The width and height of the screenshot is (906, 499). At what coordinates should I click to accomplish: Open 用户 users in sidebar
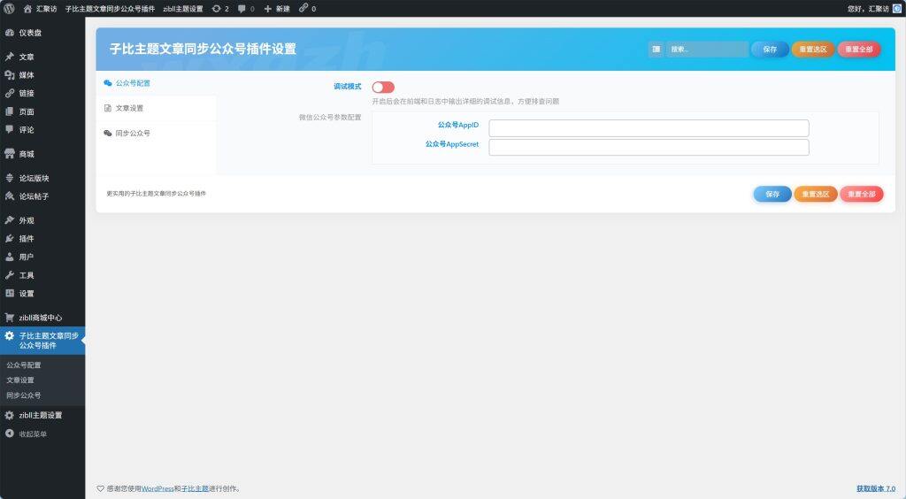click(x=42, y=257)
